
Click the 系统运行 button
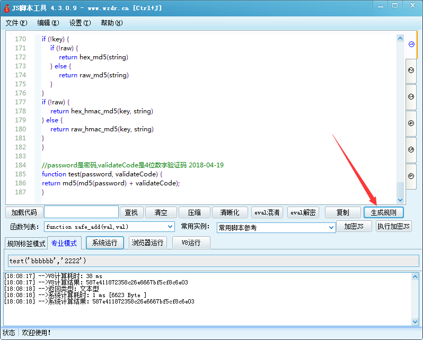coord(104,243)
